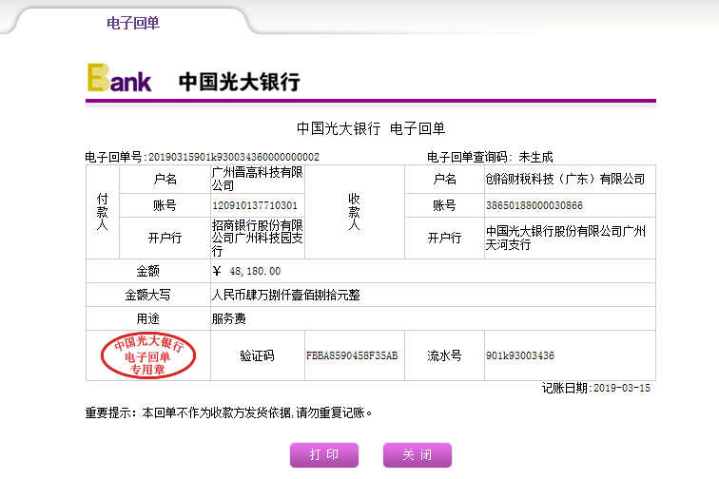Click the 中国光大银行 header title
This screenshot has width=719, height=479.
(239, 82)
